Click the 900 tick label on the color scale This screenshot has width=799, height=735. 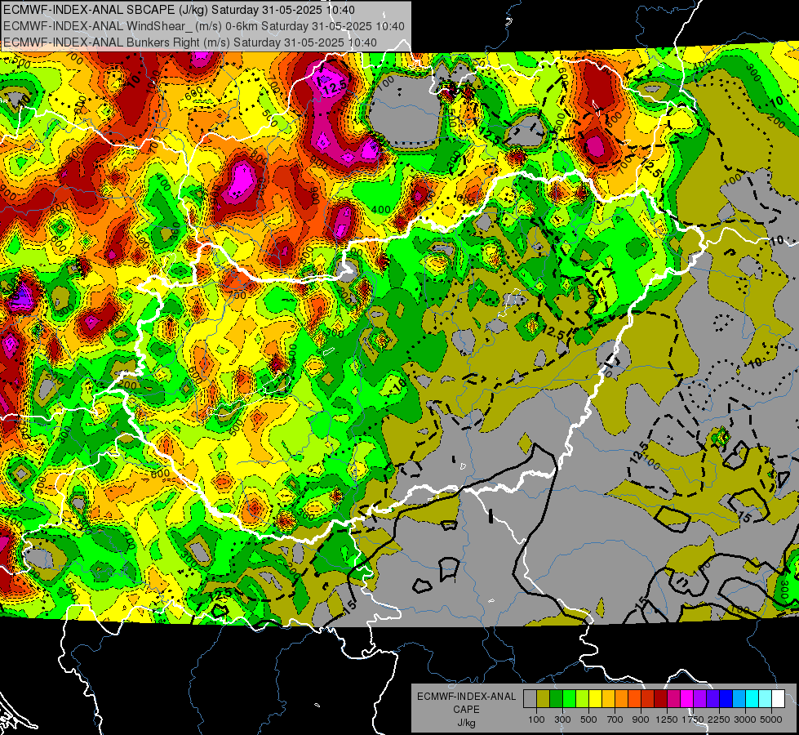pos(641,719)
